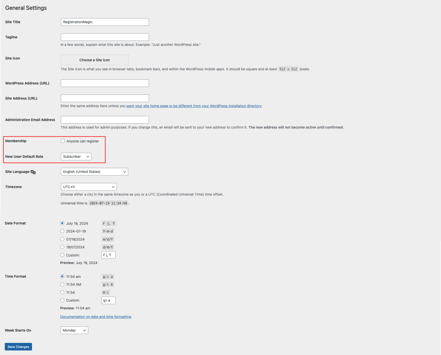Click the Administration Email Address field
Screen dimensions: 441x355
[105, 119]
